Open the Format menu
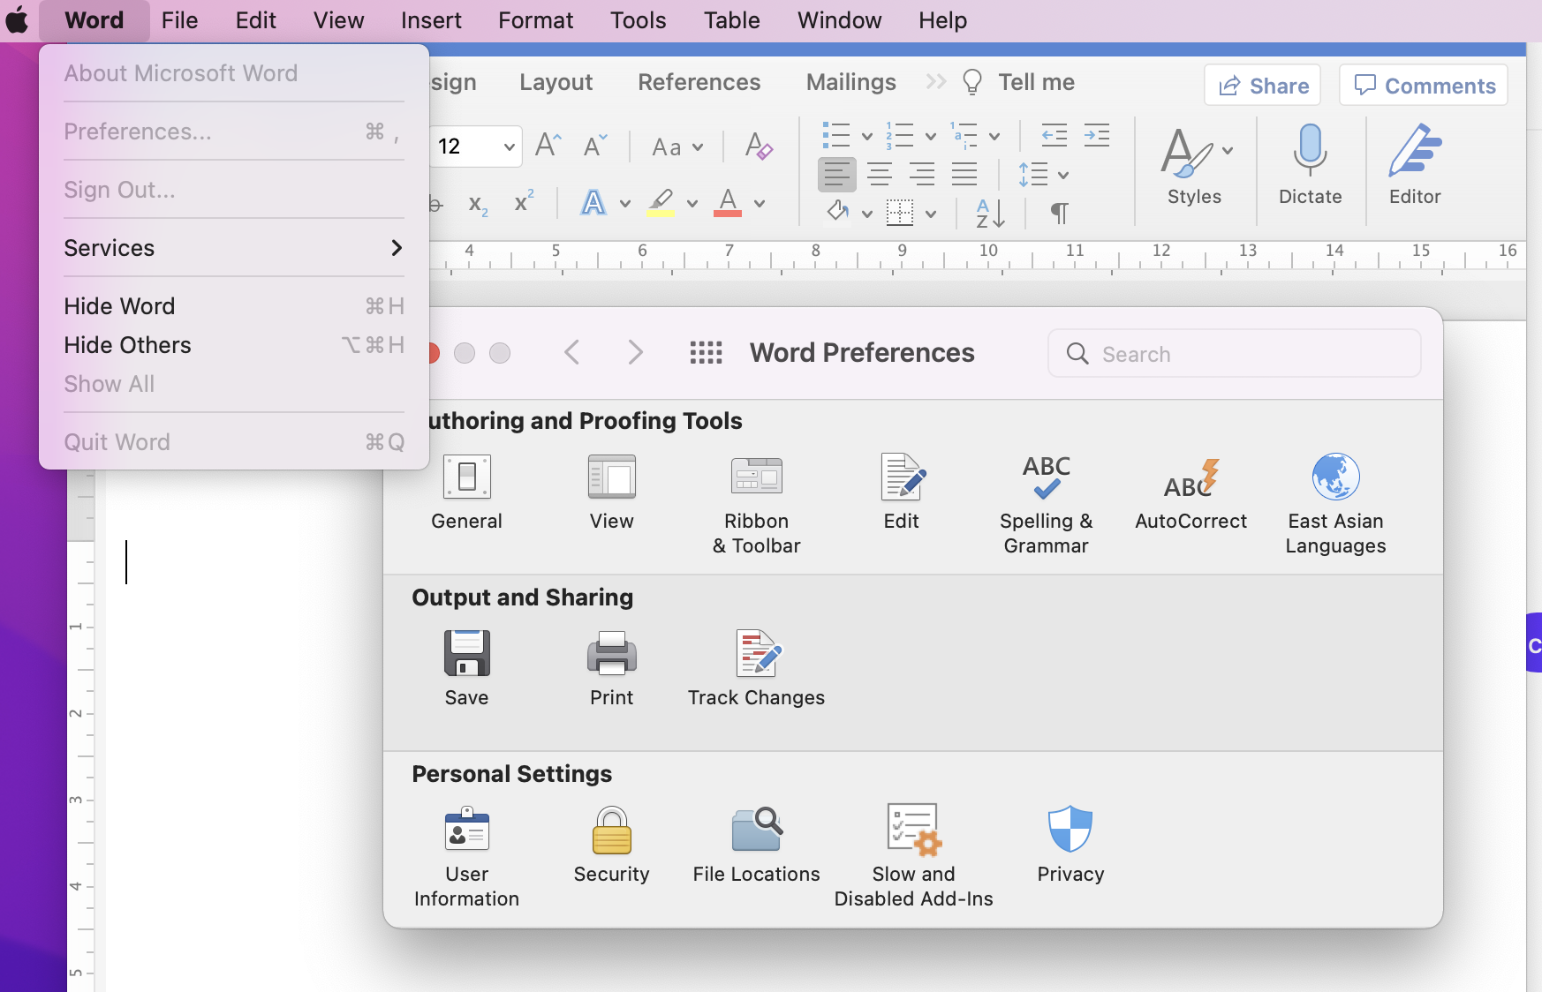Screen dimensions: 1542x992 coord(536,20)
